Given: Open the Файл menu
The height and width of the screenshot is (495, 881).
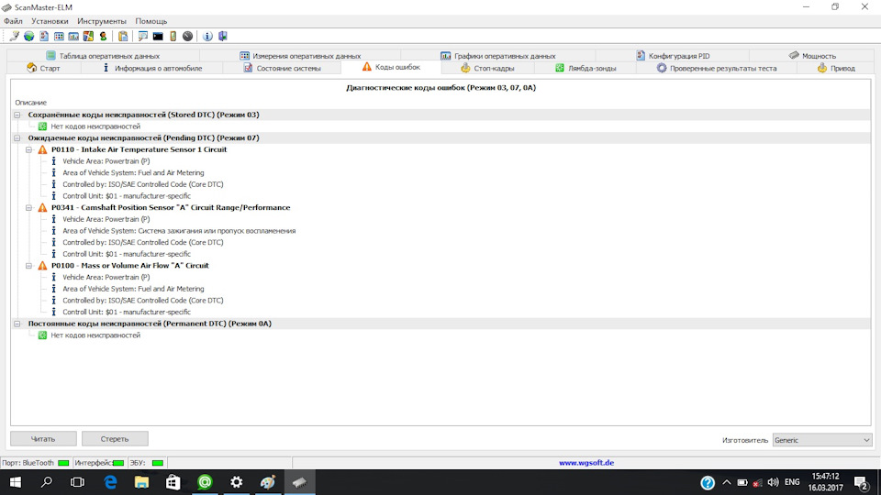Looking at the screenshot, I should [x=13, y=21].
